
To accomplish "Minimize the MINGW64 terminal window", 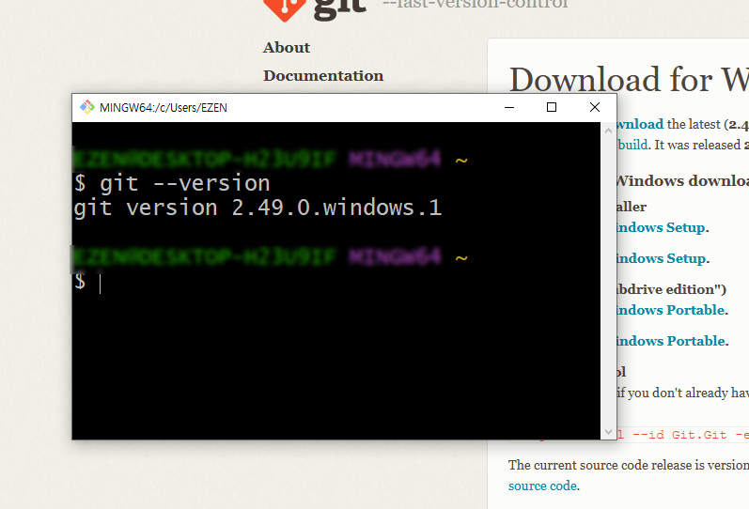I will pyautogui.click(x=509, y=107).
